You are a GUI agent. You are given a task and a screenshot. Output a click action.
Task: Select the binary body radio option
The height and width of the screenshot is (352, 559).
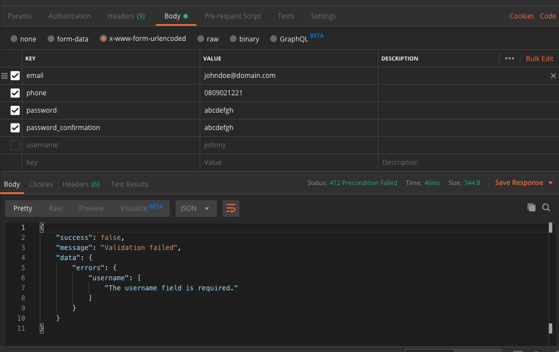point(233,39)
